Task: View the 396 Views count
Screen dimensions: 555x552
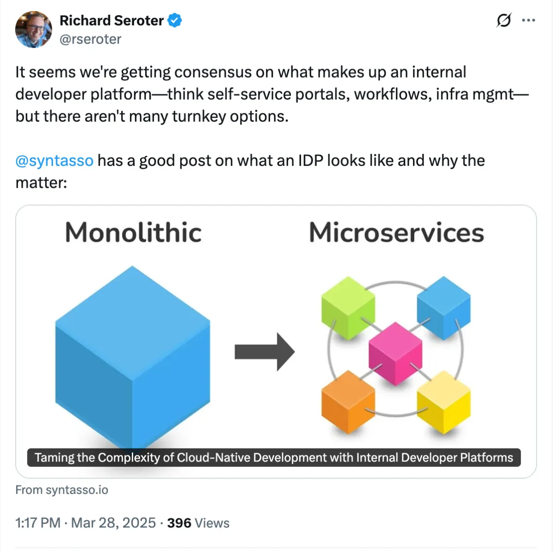Action: point(198,523)
